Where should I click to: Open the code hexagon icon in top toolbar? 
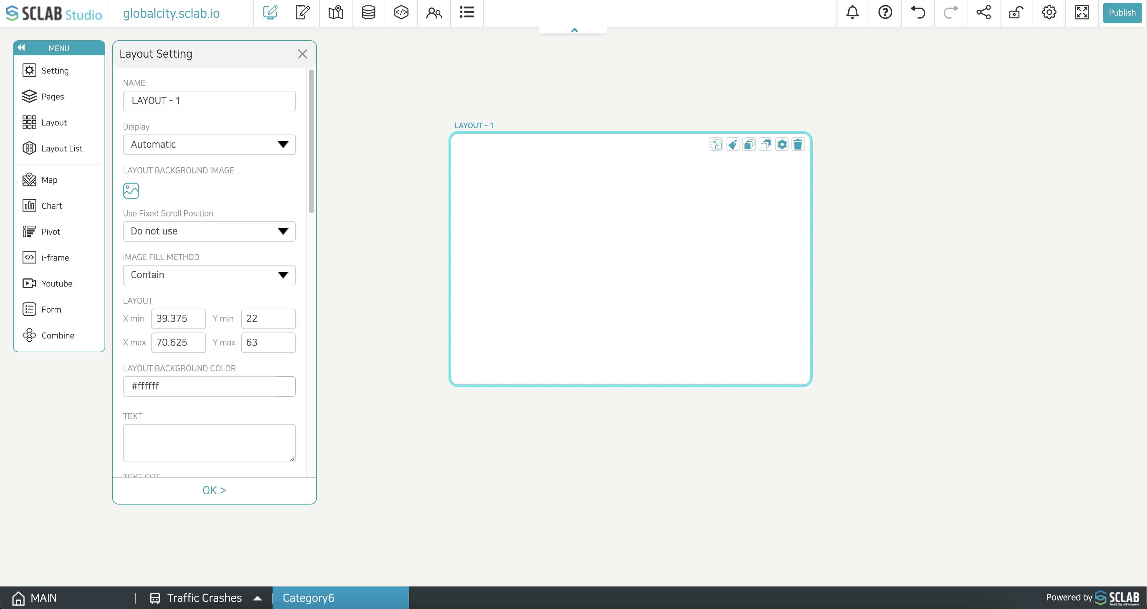(401, 12)
